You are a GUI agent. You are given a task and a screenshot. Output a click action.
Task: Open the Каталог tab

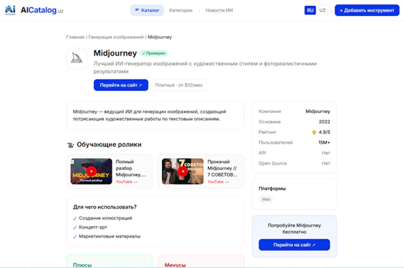[147, 10]
